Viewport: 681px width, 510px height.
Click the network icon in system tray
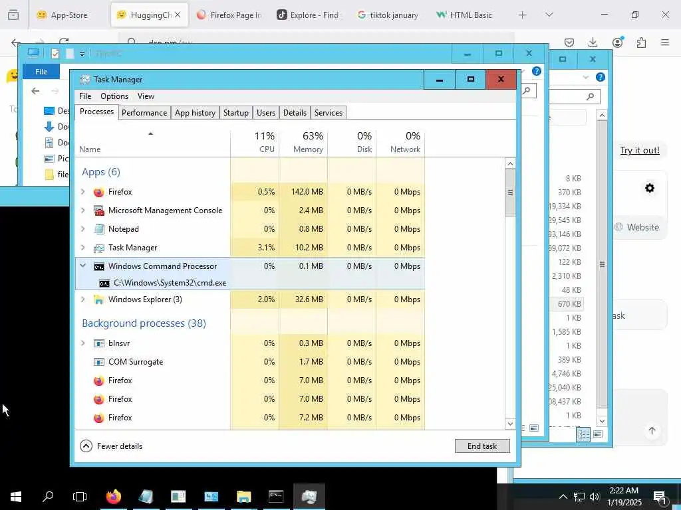pyautogui.click(x=579, y=497)
